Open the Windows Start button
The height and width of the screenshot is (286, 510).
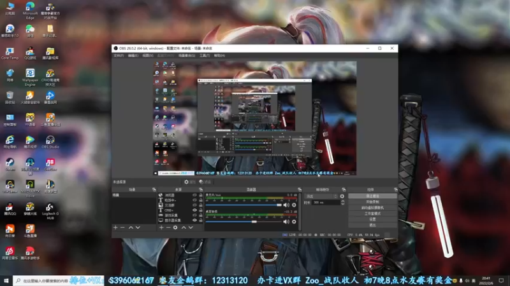pos(6,280)
